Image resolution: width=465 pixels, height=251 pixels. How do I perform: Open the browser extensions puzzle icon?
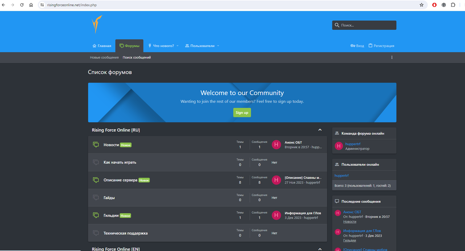[453, 5]
